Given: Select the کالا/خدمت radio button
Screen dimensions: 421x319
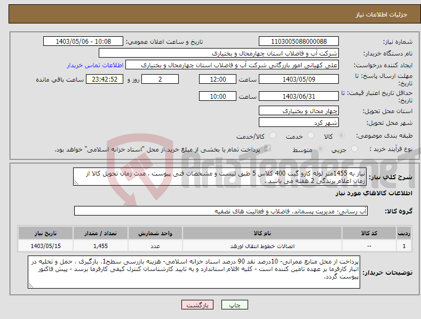Looking at the screenshot, I should coord(273,135).
